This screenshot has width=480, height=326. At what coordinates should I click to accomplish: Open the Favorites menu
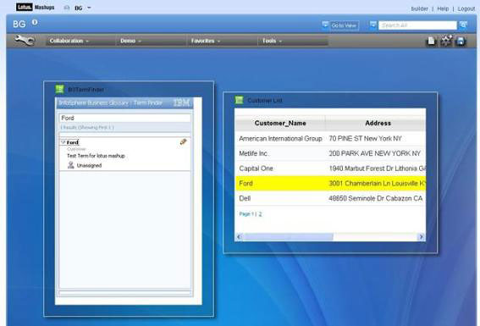pos(206,41)
